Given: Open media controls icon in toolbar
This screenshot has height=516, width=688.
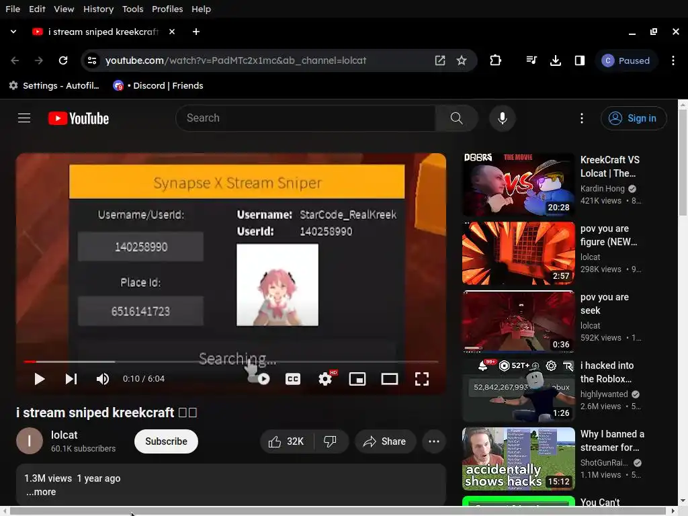Looking at the screenshot, I should (x=531, y=60).
